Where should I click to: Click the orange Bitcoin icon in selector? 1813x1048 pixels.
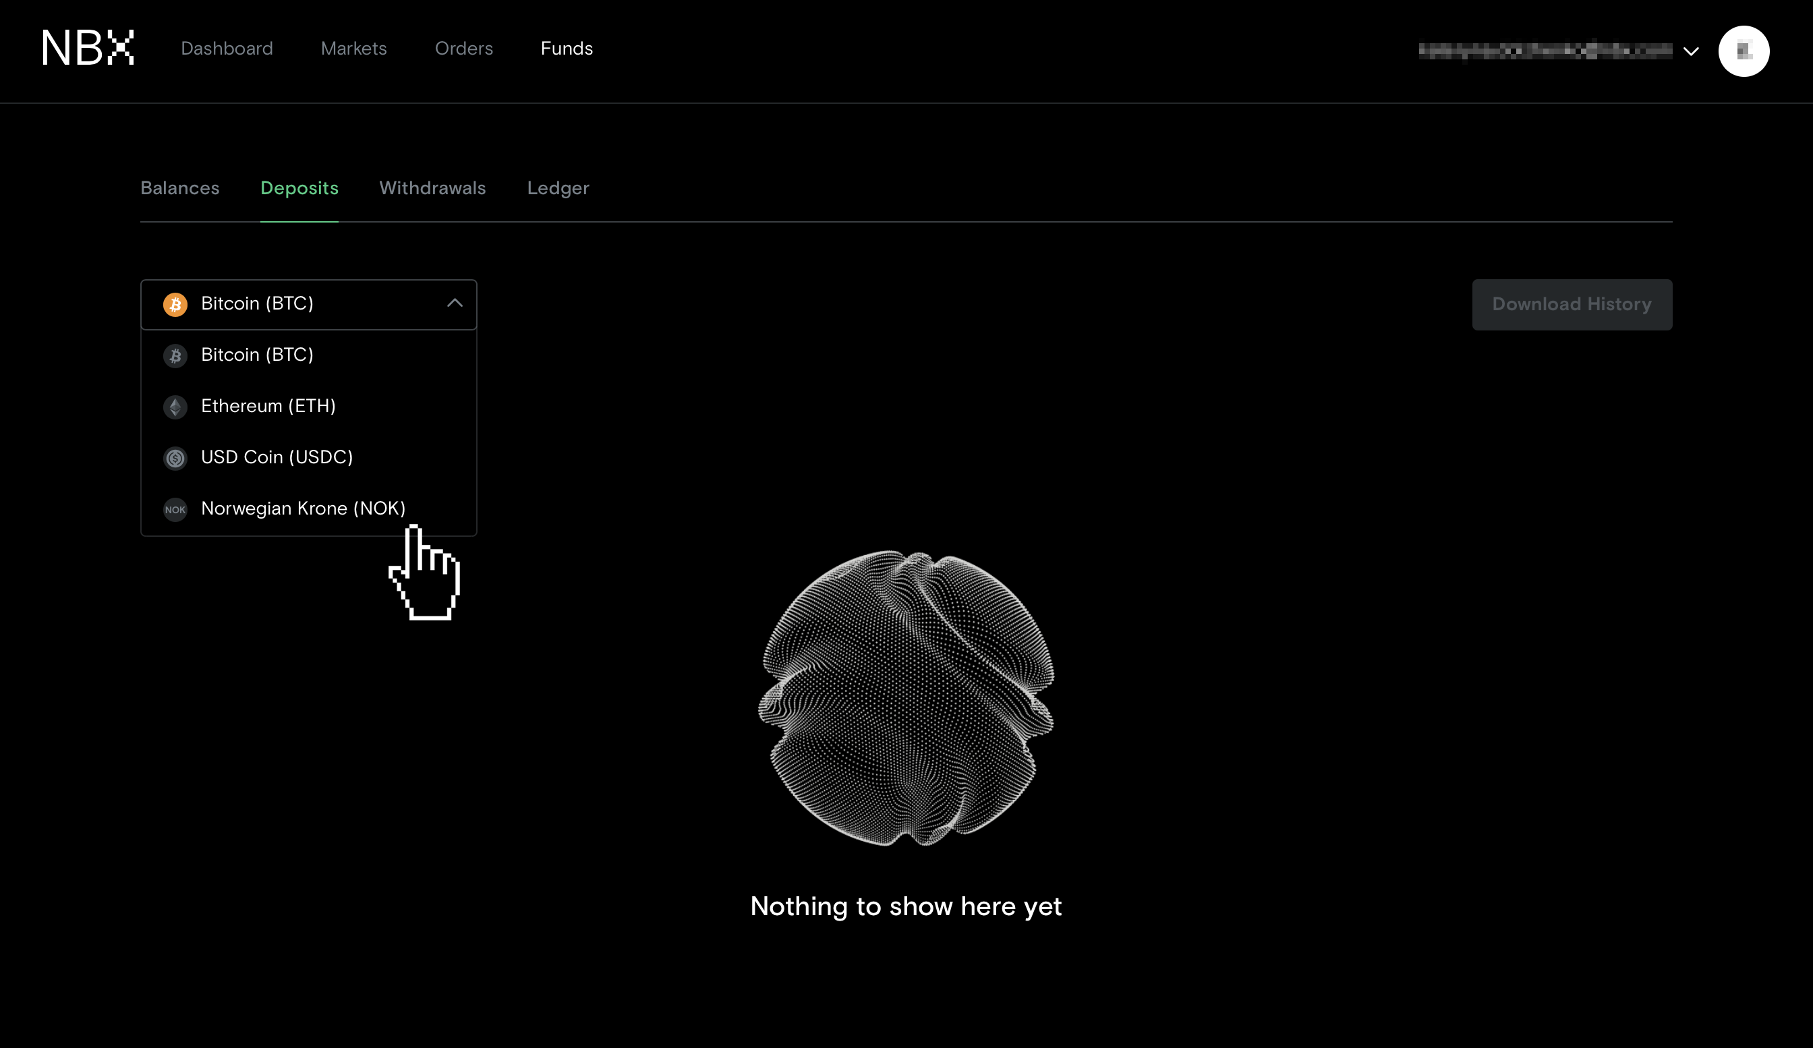point(175,304)
